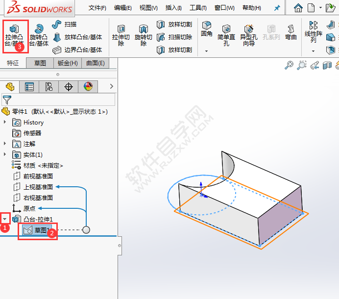Select the Simple Hole (简单直孔) tool

pos(226,36)
